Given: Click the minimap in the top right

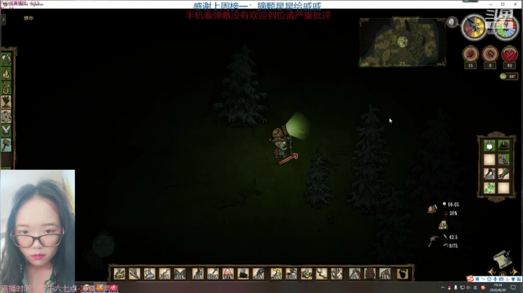Looking at the screenshot, I should (x=402, y=42).
